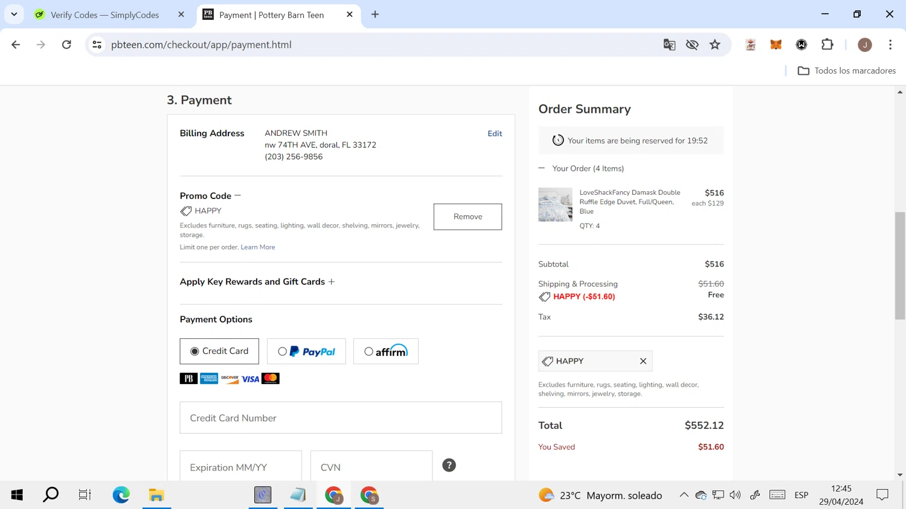This screenshot has width=906, height=509.
Task: Open the LoveShackFancy duvet thumbnail
Action: (x=555, y=204)
